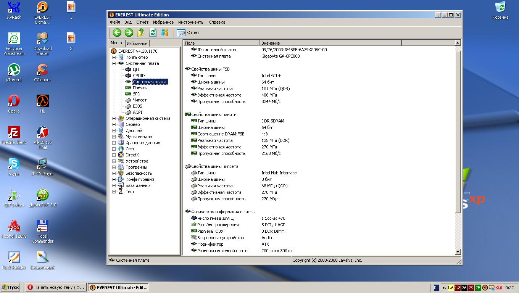
Task: Expand the Мультимедиа tree node
Action: click(x=114, y=137)
